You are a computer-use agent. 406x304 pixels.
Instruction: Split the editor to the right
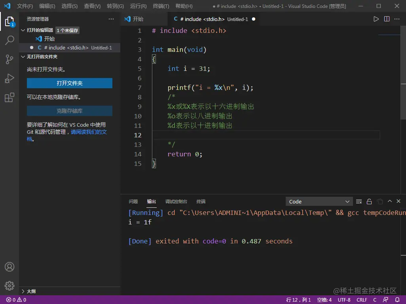click(387, 19)
